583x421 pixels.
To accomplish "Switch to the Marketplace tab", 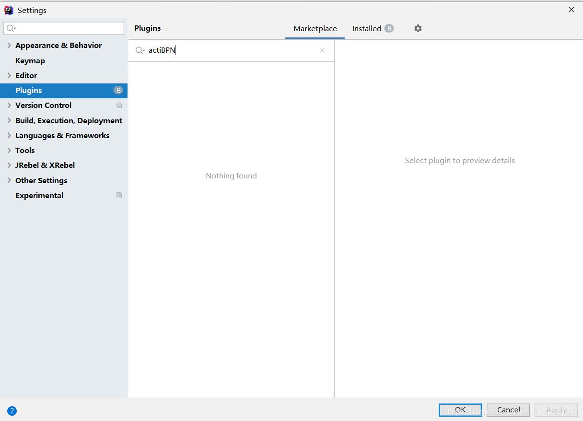I will [x=315, y=29].
